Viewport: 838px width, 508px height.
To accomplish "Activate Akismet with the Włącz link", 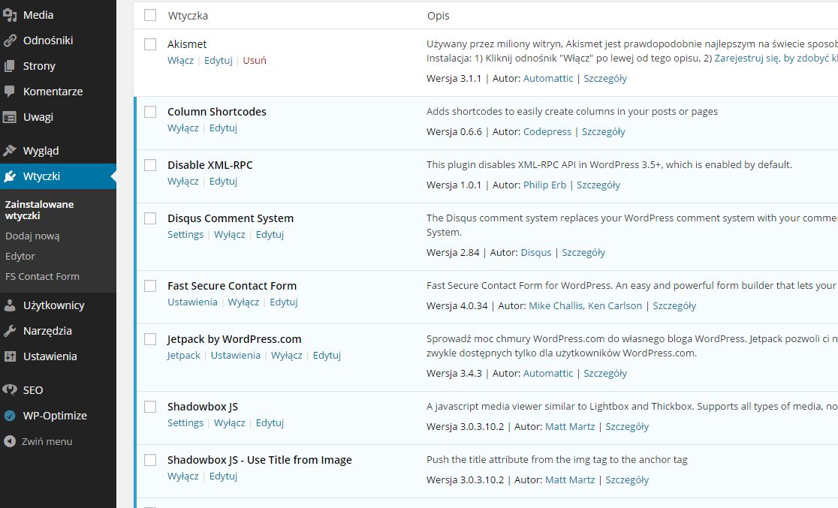I will (181, 60).
